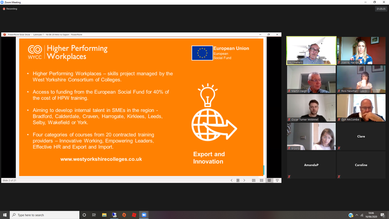Start Slide Show view icon in status bar
The width and height of the screenshot is (389, 219).
click(277, 180)
